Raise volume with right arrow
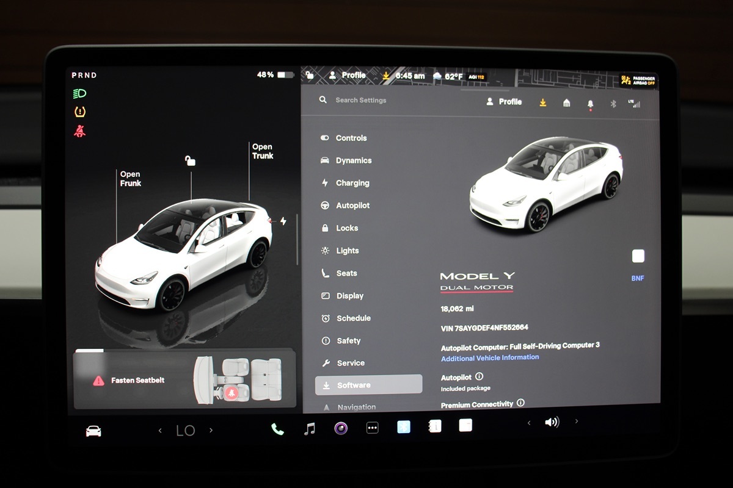The height and width of the screenshot is (488, 733). 576,422
